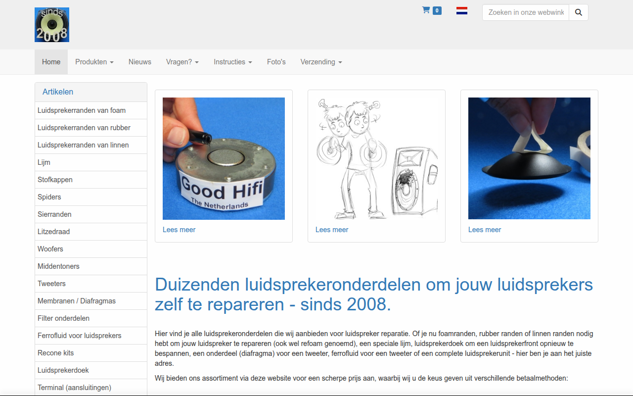Focus the 'Zoeken in onze webwinkel' search field

click(526, 12)
